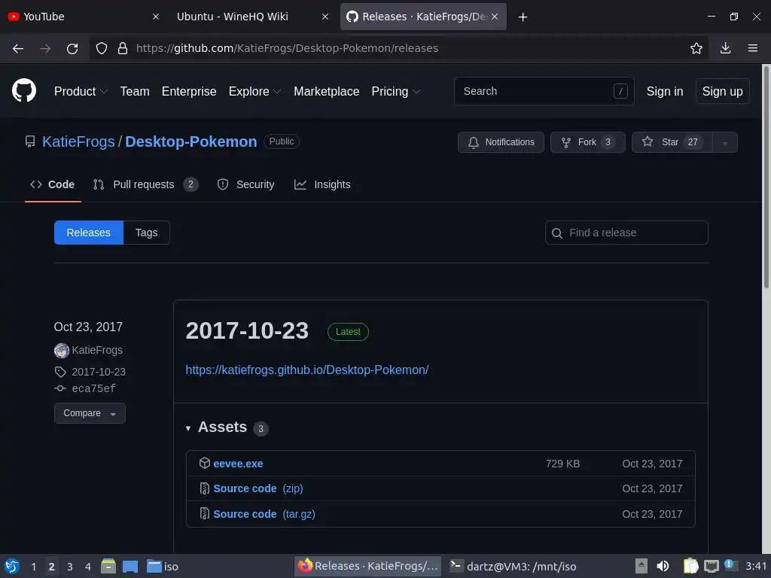Viewport: 771px width, 578px height.
Task: Click the update notification tray icon
Action: tap(730, 565)
